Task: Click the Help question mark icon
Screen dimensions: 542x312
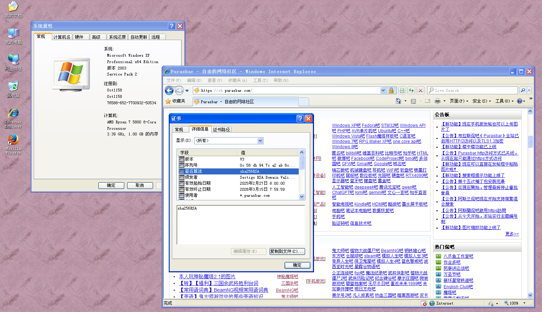Action: click(520, 101)
